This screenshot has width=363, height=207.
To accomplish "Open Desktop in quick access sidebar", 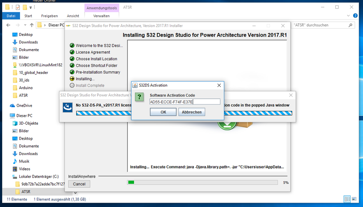I will 26,34.
